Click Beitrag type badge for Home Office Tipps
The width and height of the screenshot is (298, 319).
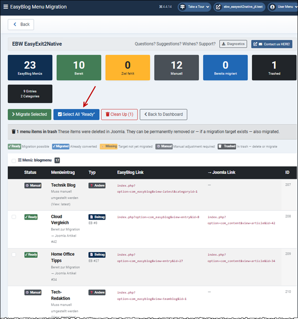97,255
